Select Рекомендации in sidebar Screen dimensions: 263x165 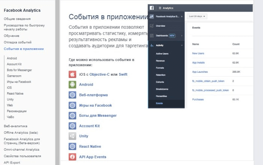coord(17,111)
